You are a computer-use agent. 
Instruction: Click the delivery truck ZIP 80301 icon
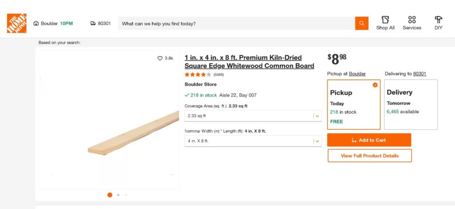tap(93, 24)
